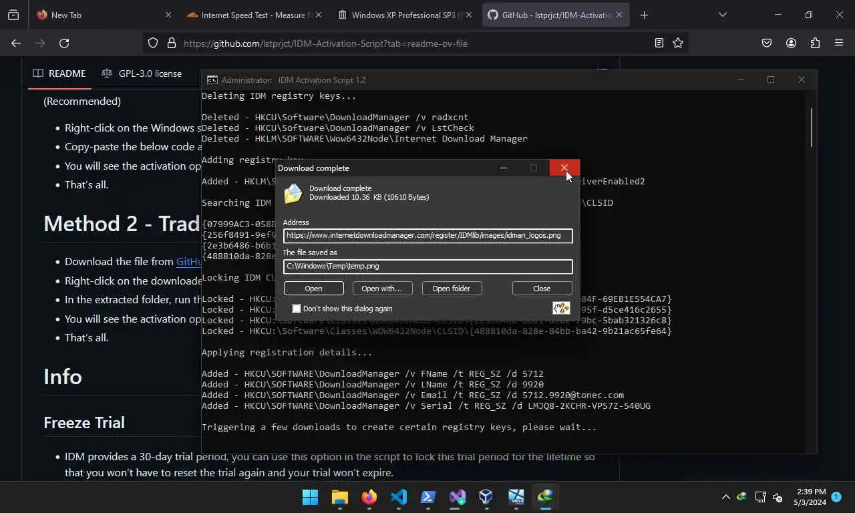Open the site padlock information
Image resolution: width=855 pixels, height=513 pixels.
171,43
